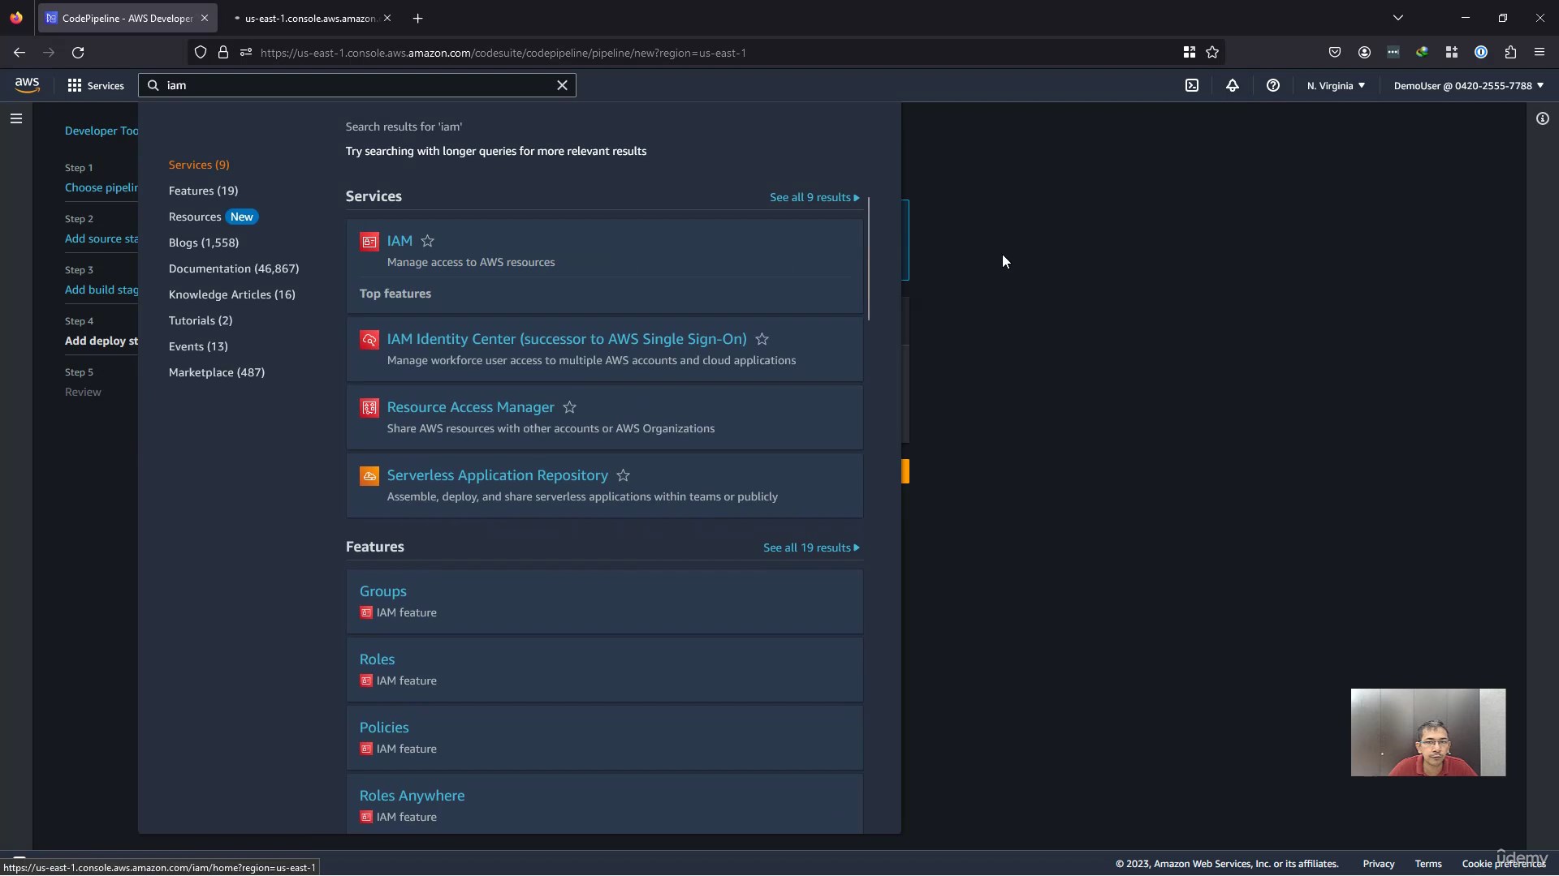Open a new browser tab
Screen dimensions: 1559x876
(x=417, y=18)
